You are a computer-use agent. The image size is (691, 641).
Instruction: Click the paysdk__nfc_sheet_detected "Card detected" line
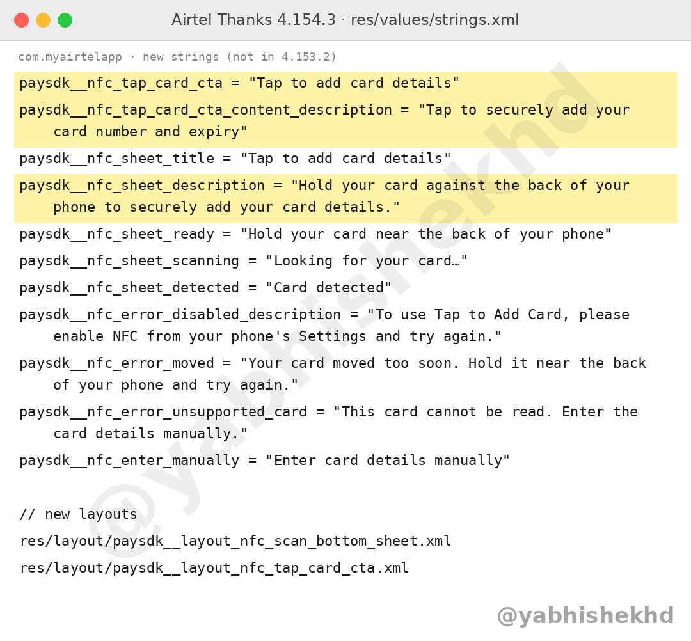[x=205, y=288]
